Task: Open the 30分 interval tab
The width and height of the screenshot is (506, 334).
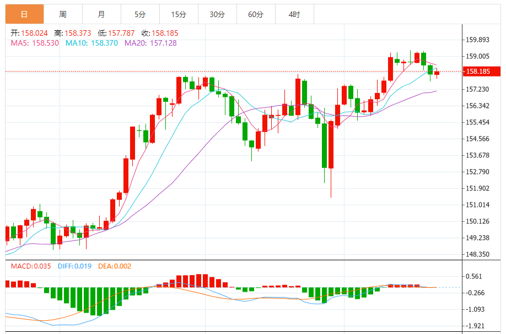Action: coord(217,14)
